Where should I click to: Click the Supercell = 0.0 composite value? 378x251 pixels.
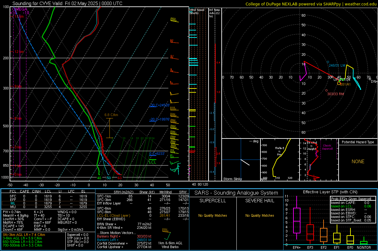(x=78, y=235)
